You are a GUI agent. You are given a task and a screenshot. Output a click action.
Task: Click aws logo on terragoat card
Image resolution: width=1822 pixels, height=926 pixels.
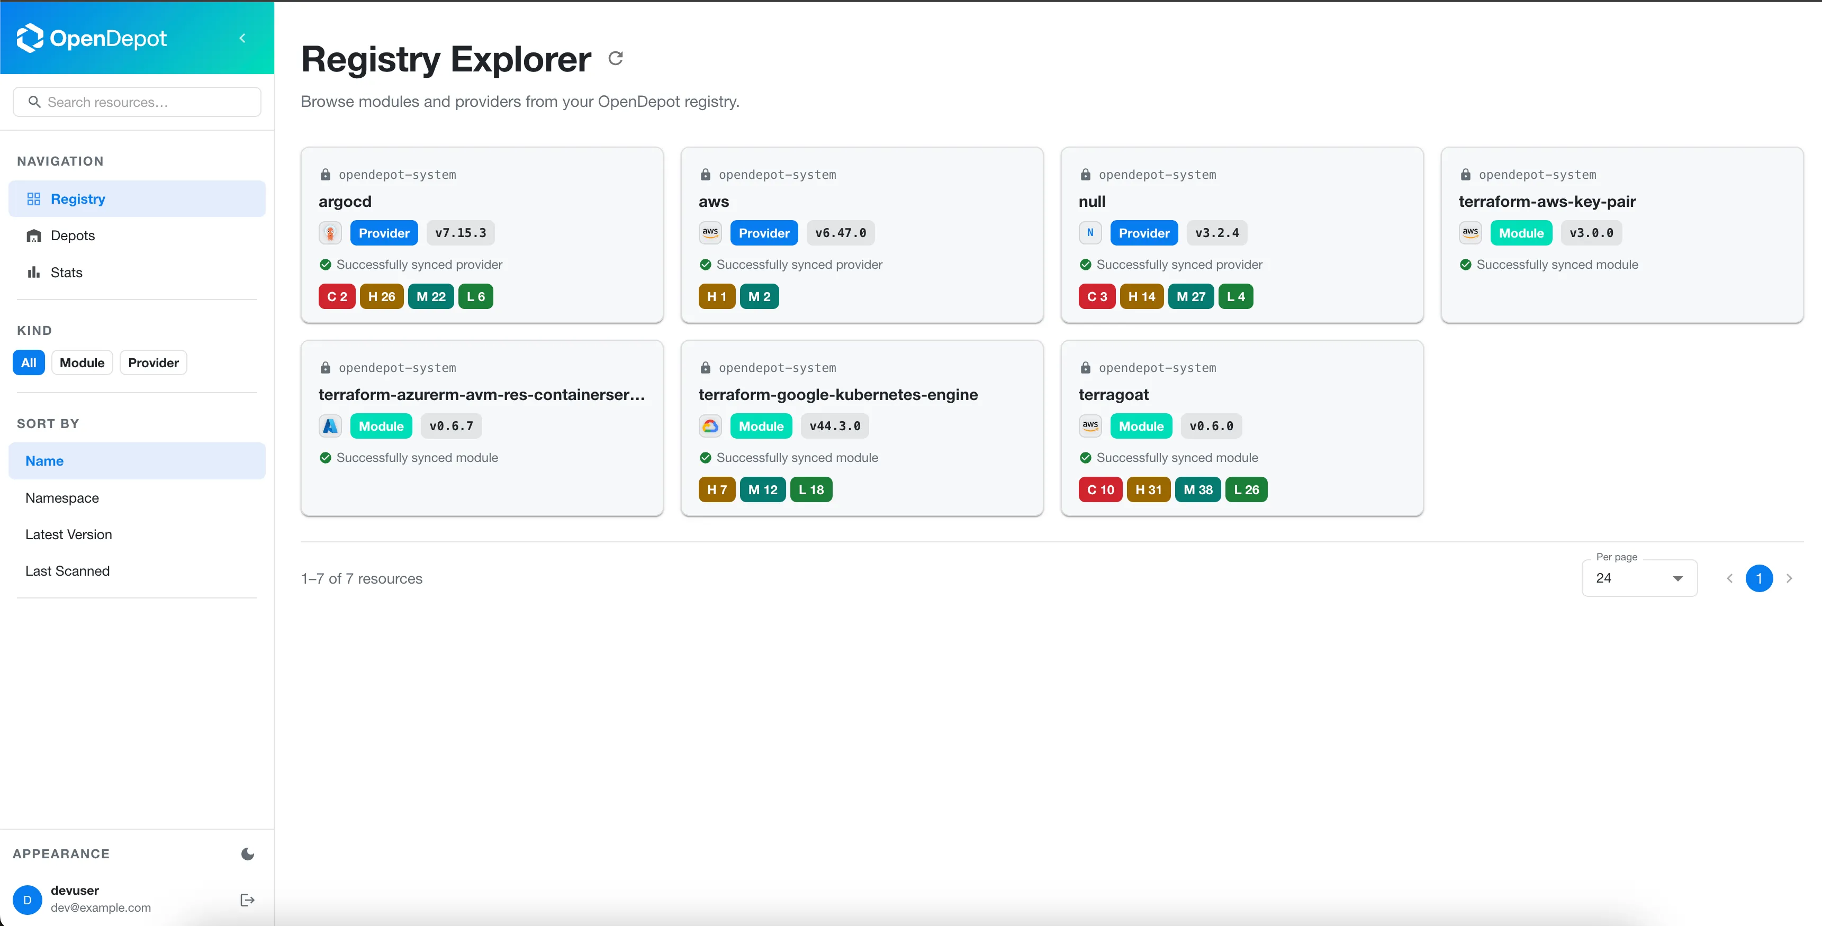tap(1090, 426)
